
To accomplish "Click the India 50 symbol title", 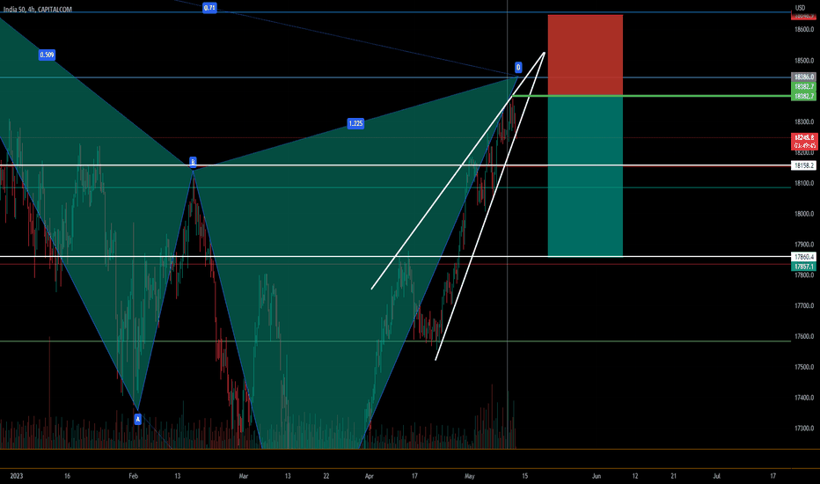I will tap(38, 10).
